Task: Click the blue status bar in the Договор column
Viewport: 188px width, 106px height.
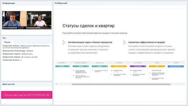Action: [176, 66]
